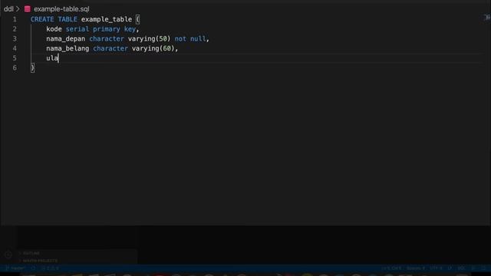Click the icon at editor top-right corner
Screen dimensions: 491x276
[x=486, y=18]
